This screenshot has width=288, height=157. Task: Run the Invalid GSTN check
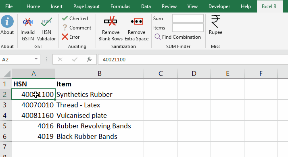click(x=27, y=29)
